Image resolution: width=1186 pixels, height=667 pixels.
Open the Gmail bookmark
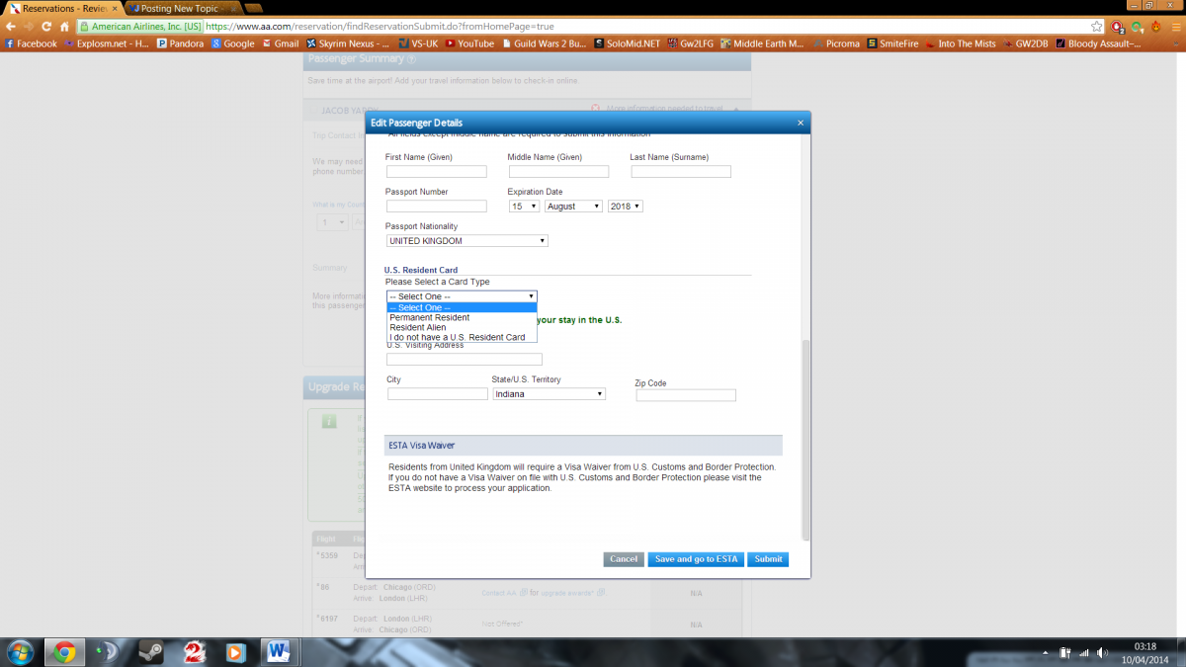click(280, 43)
